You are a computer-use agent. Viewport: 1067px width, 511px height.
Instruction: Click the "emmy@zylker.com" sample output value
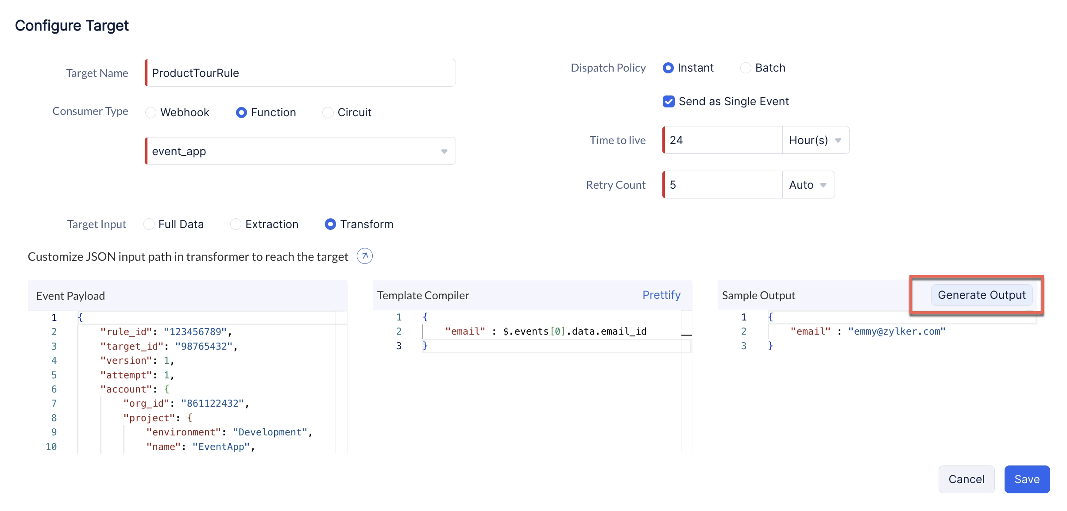point(897,331)
